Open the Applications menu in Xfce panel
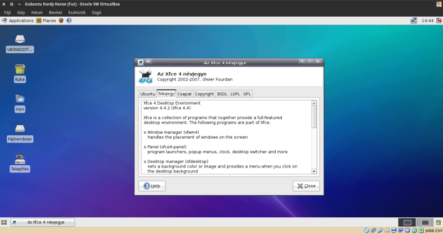443x234 pixels. coord(18,21)
